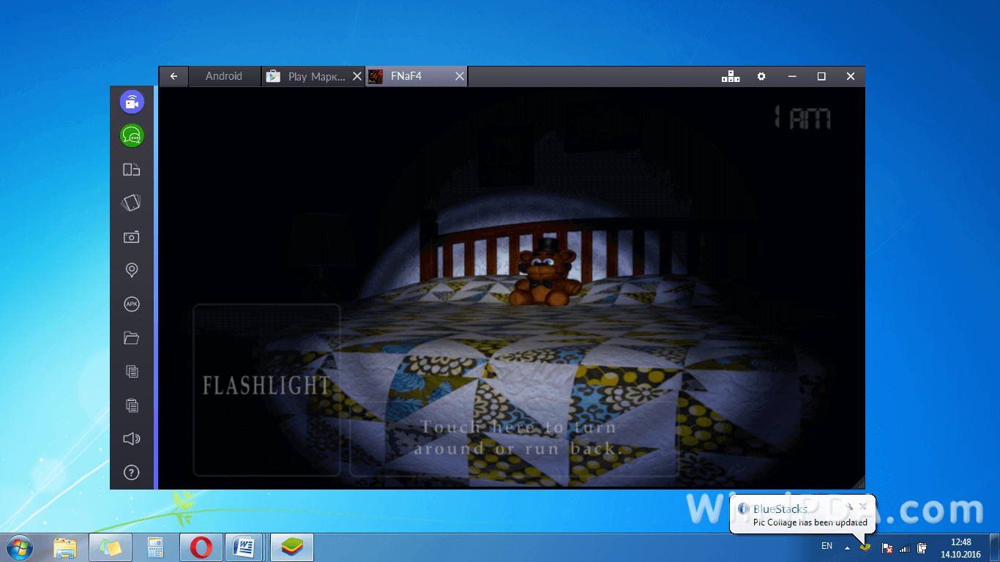Click the EN language indicator

(x=827, y=546)
